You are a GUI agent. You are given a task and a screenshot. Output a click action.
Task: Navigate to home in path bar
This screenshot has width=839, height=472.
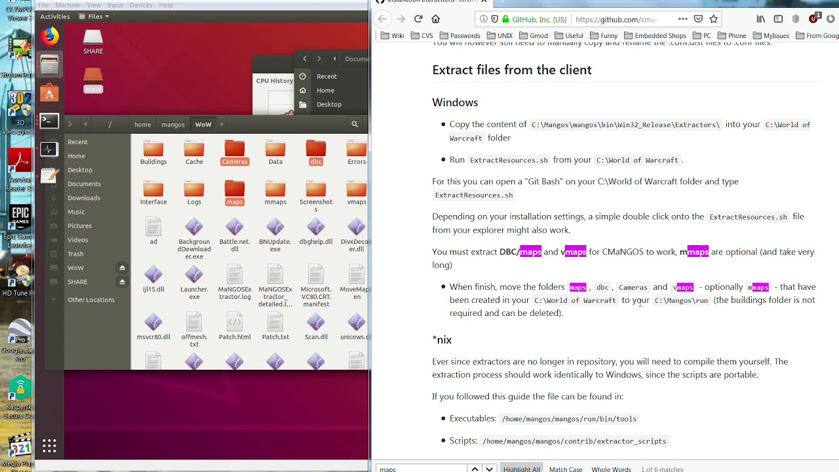pos(143,125)
